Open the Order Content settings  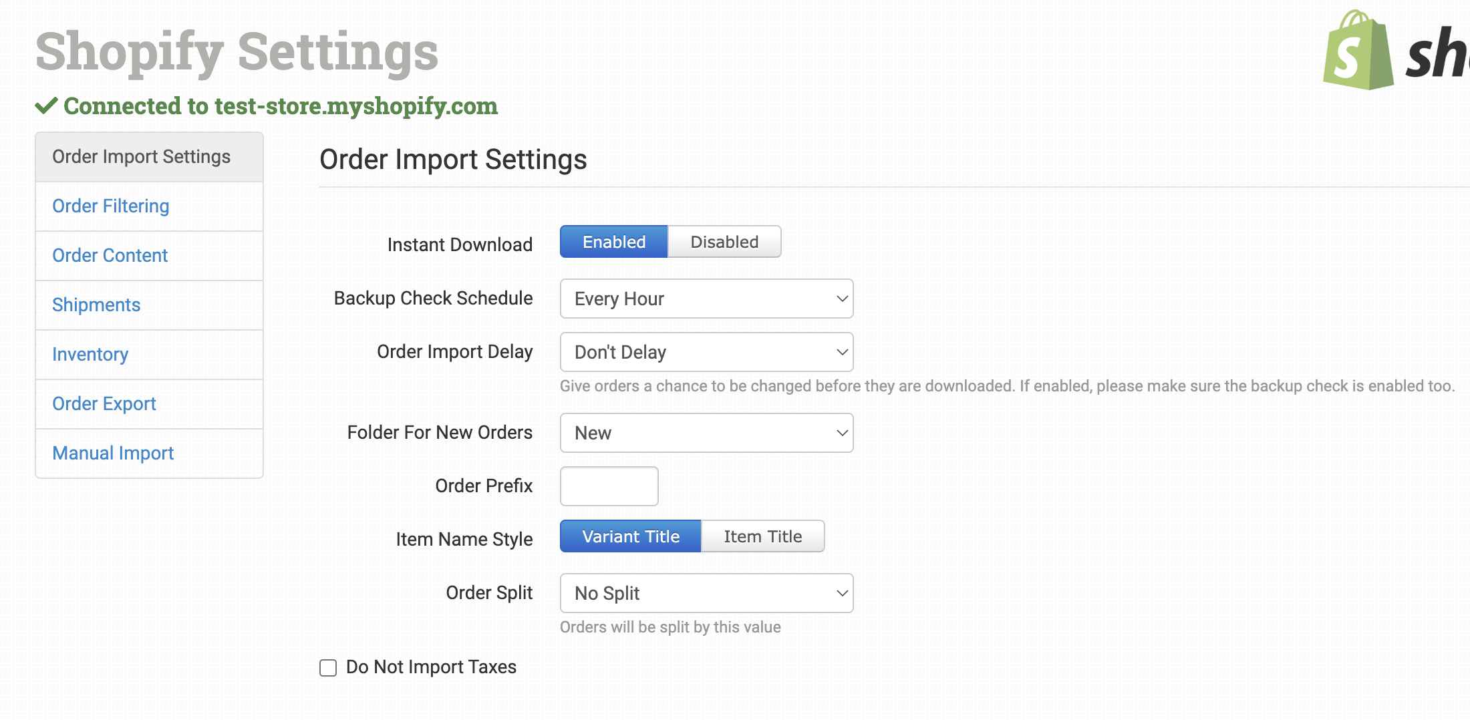pos(110,256)
